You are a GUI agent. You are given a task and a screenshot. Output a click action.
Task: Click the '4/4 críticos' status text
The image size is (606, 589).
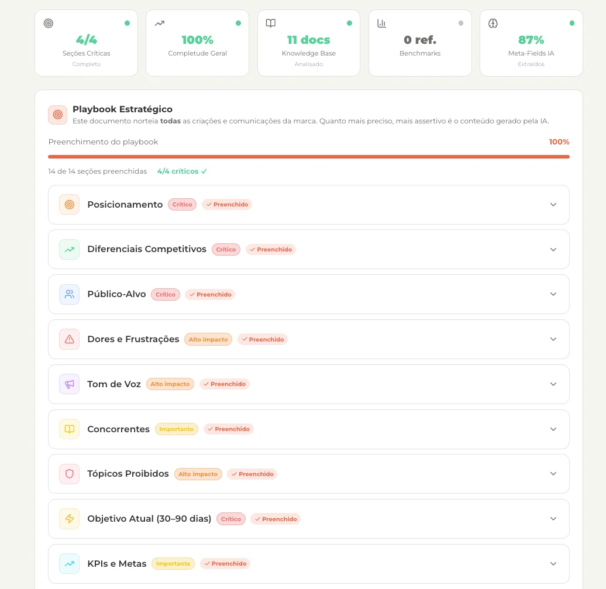click(182, 171)
